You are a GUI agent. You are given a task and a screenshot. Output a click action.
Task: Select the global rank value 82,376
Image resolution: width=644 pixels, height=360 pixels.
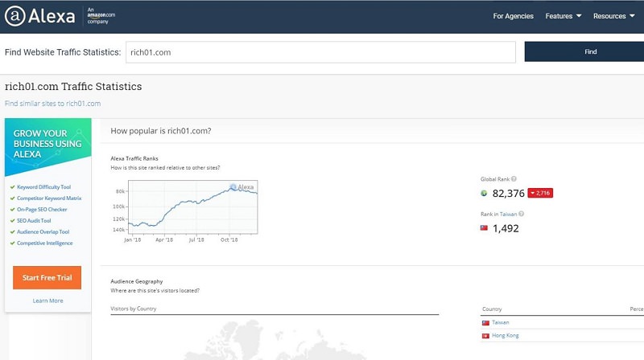509,193
